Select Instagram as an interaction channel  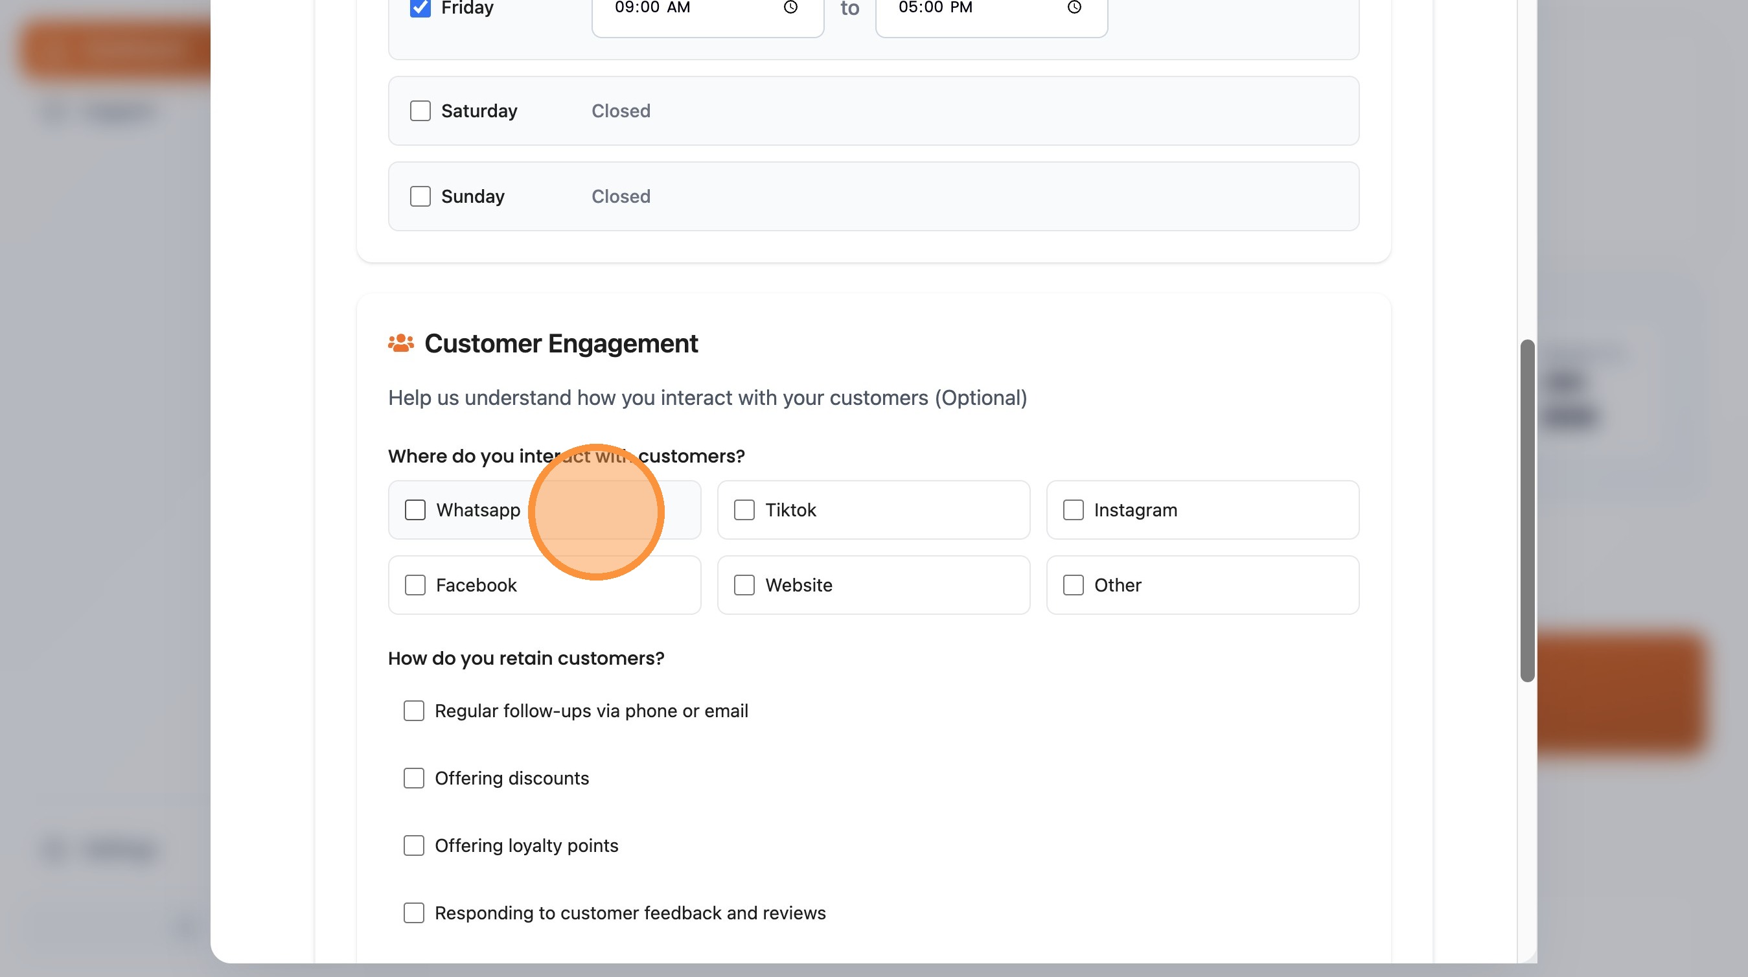(1074, 509)
